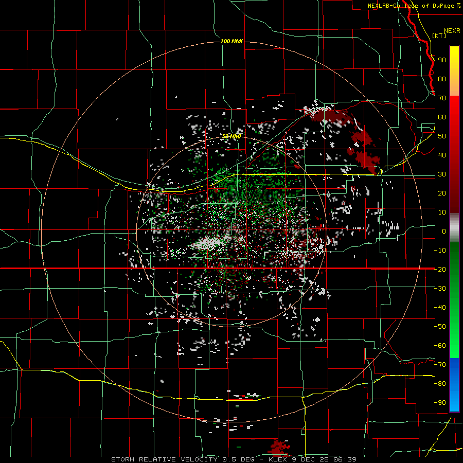
Task: Click the NEXR label at top right
Action: (x=452, y=31)
